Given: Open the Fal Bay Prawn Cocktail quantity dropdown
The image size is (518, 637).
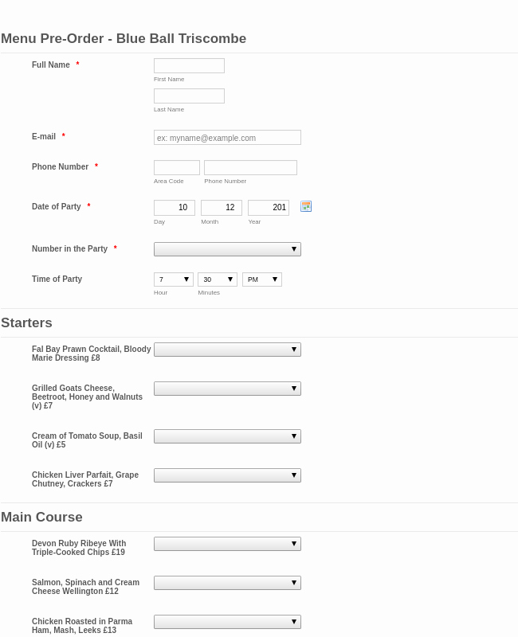Looking at the screenshot, I should coord(227,350).
